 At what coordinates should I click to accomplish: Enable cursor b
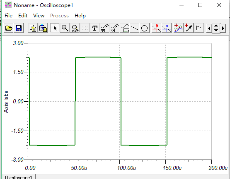pos(167,28)
